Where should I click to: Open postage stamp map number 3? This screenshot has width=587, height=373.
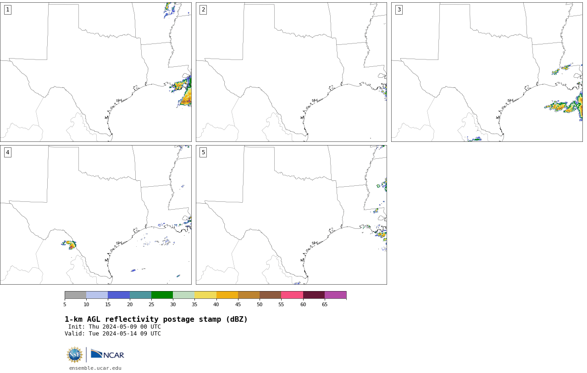(487, 72)
